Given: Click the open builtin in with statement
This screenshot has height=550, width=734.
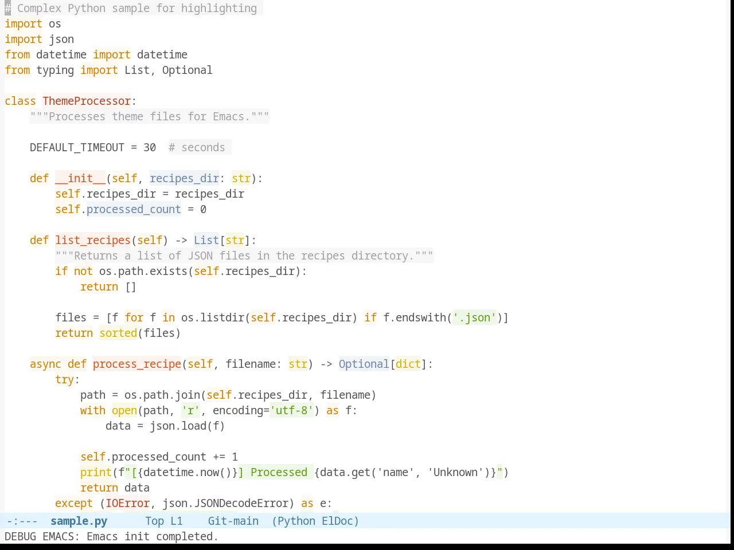Looking at the screenshot, I should tap(124, 410).
